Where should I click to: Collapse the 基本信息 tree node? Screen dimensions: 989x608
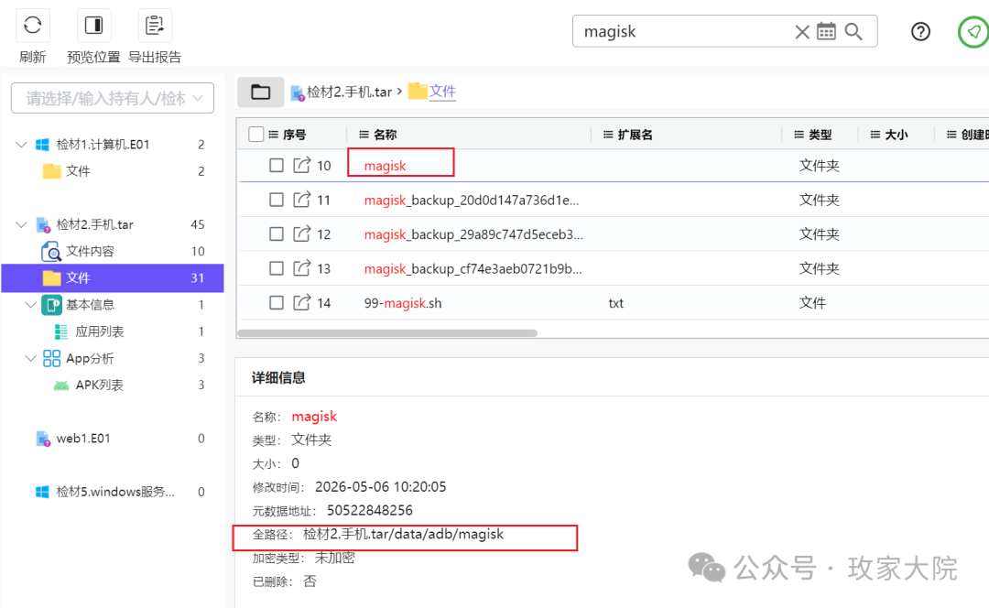(31, 305)
